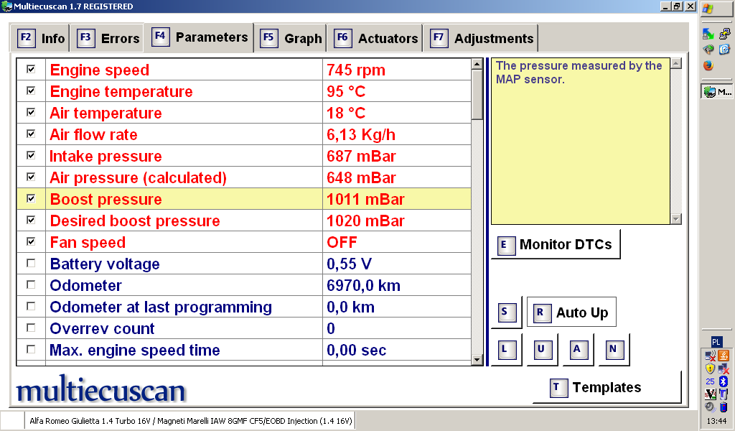Select the F4 Parameters tab

pyautogui.click(x=200, y=37)
